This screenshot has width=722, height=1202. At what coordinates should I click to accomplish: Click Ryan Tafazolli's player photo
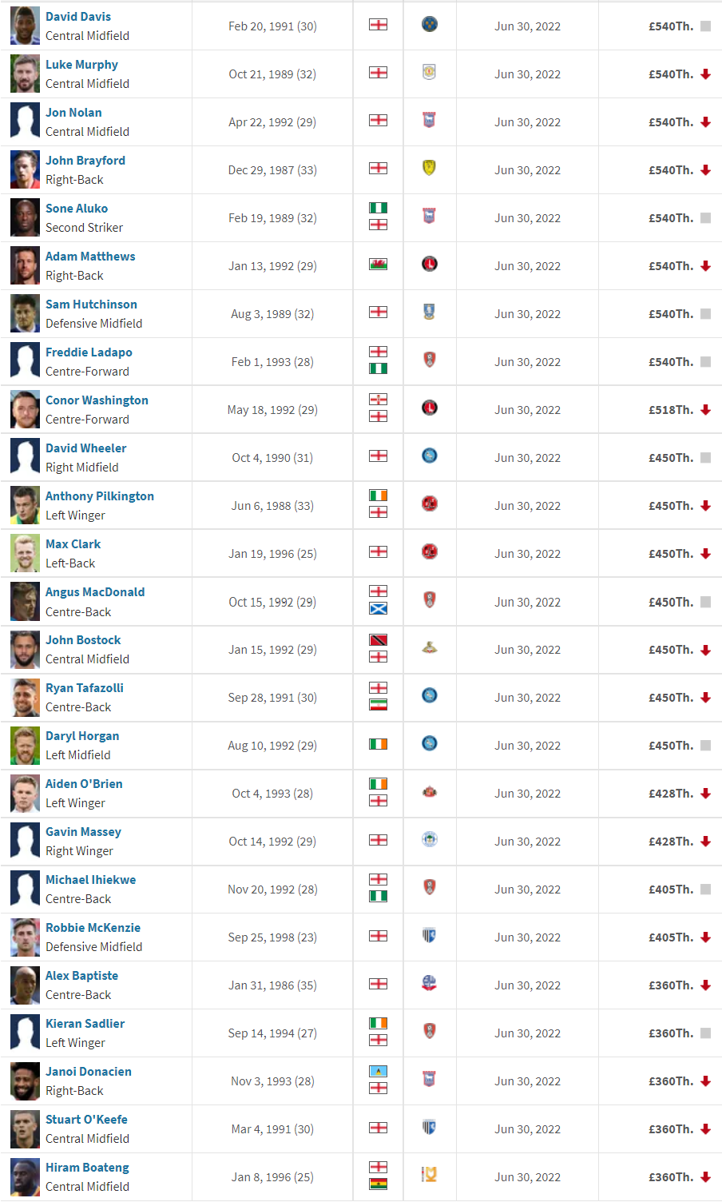[26, 698]
